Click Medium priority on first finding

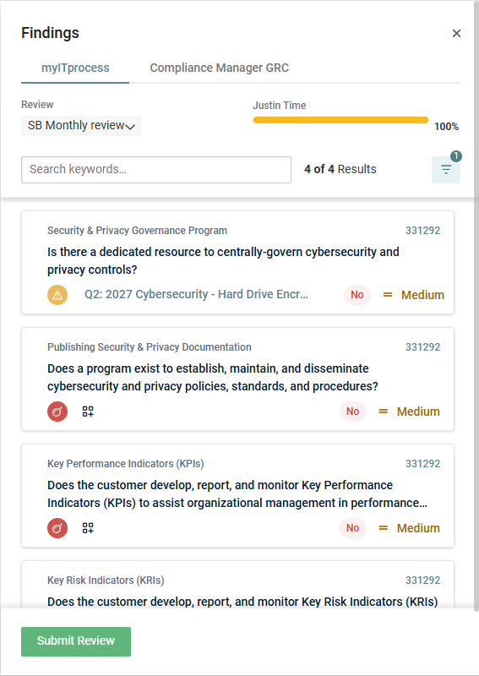point(414,295)
